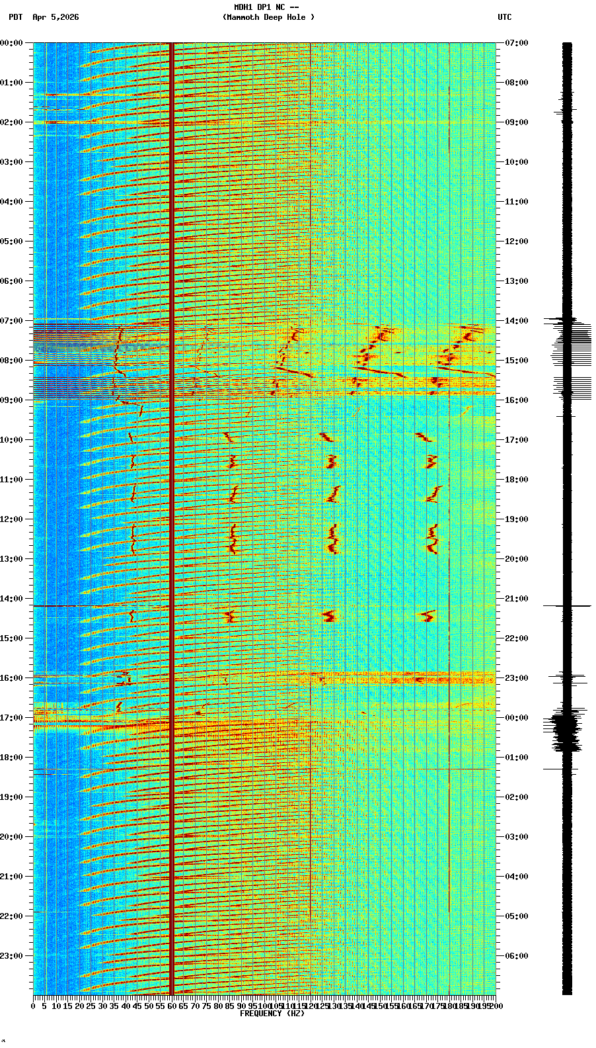Click 14:00 on the PDT time axis

(11, 599)
